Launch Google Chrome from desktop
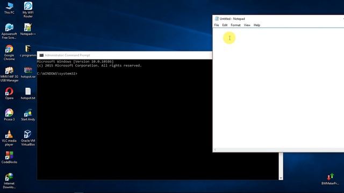 pos(9,53)
